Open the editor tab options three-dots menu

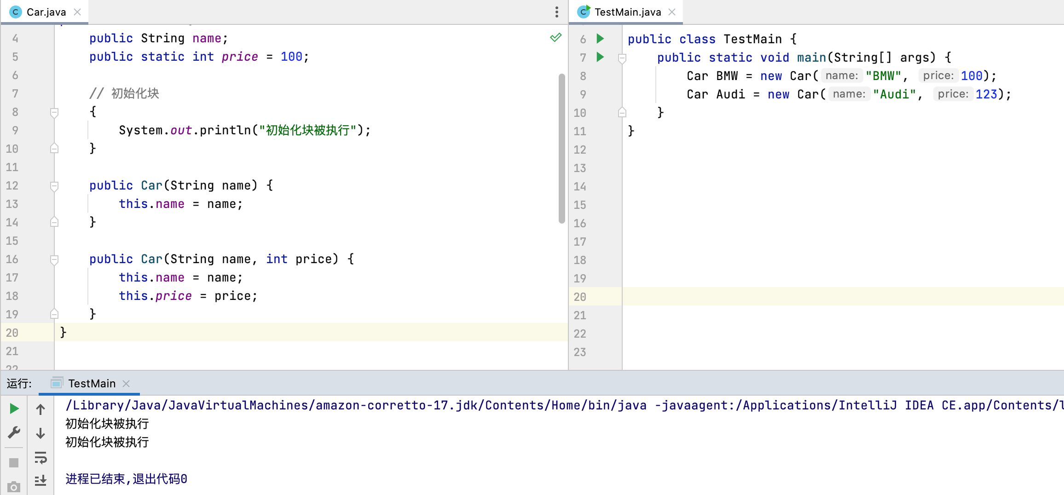click(x=557, y=12)
